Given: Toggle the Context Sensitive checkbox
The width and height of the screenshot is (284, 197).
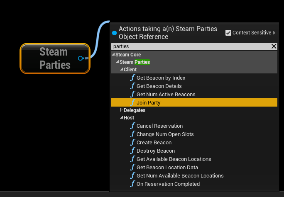Looking at the screenshot, I should point(228,33).
